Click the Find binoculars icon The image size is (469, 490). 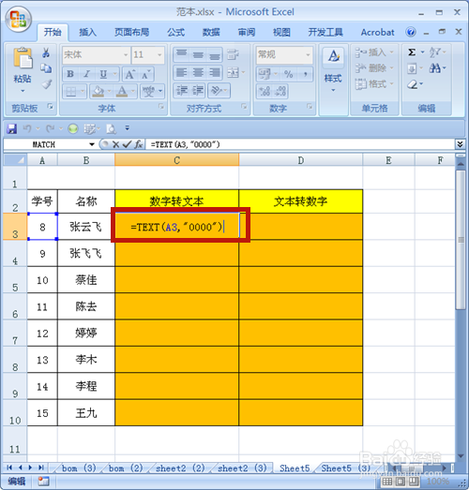pyautogui.click(x=434, y=67)
